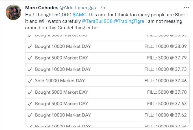Click checkmark beside Bought 10000 at 37.62
Viewport: 193px width, 130px height.
[30, 115]
